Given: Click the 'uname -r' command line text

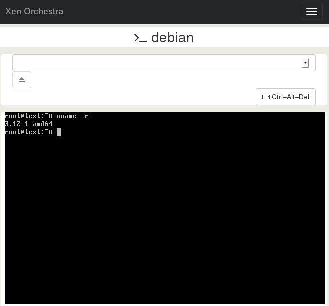Looking at the screenshot, I should (72, 116).
